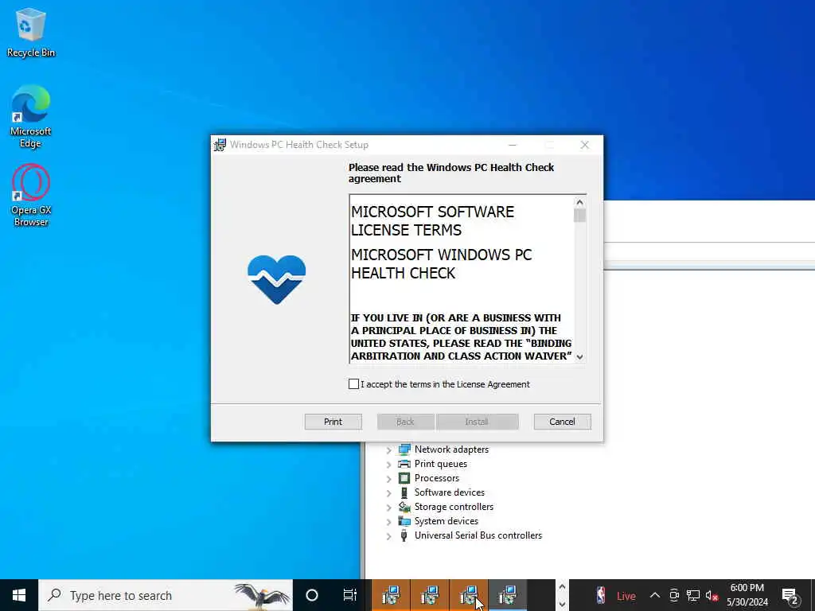Close the Health Check Setup dialog

585,145
